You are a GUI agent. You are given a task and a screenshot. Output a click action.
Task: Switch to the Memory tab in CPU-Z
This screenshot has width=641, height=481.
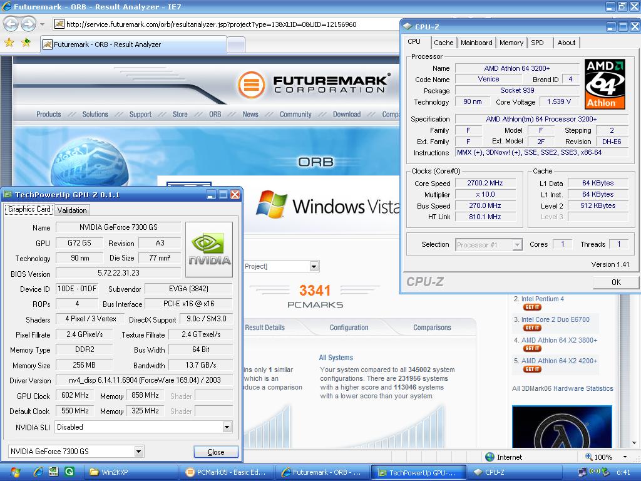[x=511, y=43]
